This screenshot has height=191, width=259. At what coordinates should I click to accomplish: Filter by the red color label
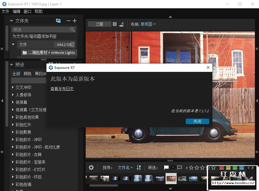click(221, 168)
